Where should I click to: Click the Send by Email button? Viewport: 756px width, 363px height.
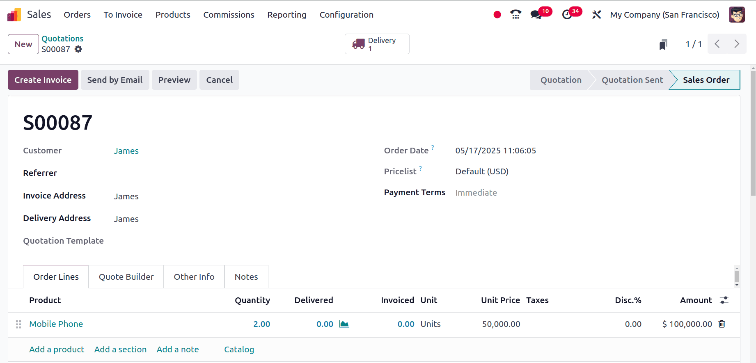tap(115, 80)
